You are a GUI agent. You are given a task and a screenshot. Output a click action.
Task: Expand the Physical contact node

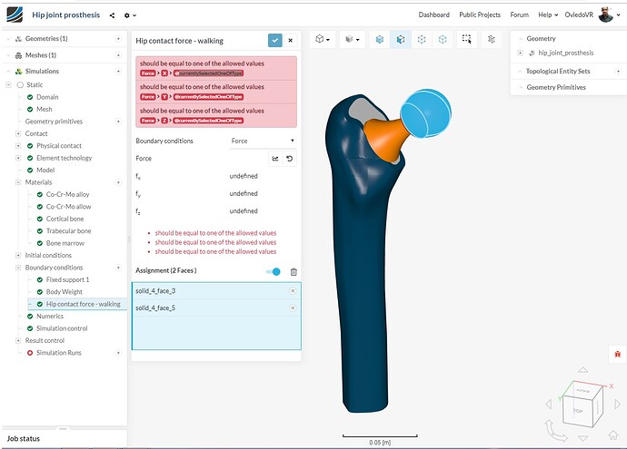(18, 146)
